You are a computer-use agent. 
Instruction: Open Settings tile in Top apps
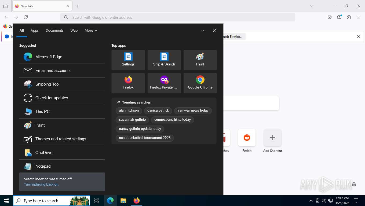(x=128, y=60)
